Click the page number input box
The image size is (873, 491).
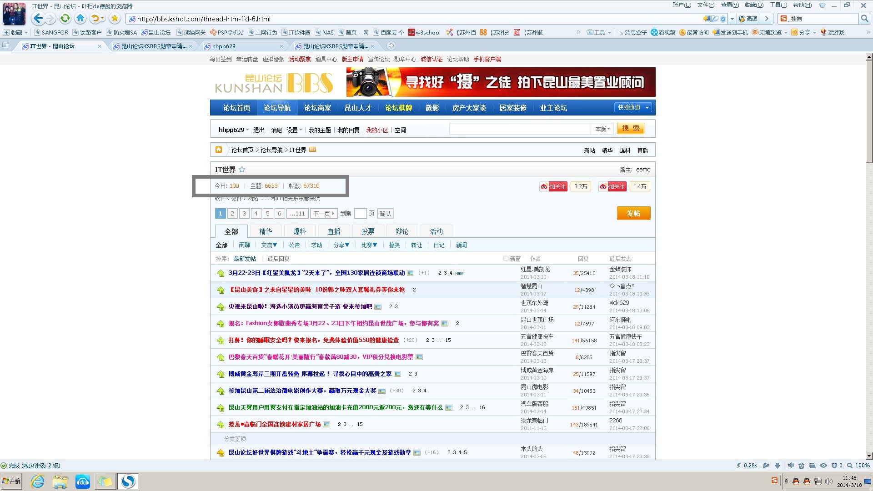pyautogui.click(x=360, y=214)
